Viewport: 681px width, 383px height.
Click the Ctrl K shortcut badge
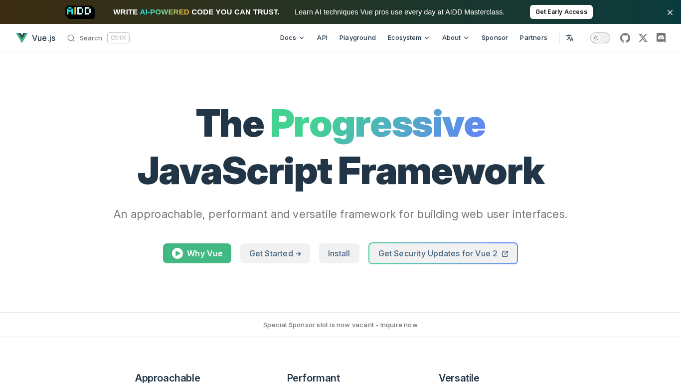tap(118, 38)
